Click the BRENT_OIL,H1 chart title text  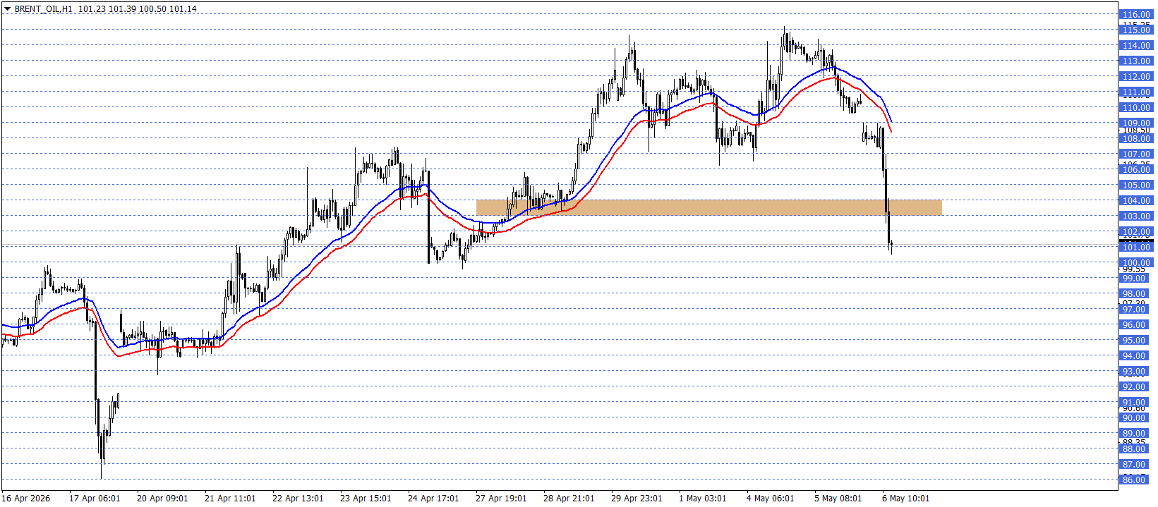(43, 9)
